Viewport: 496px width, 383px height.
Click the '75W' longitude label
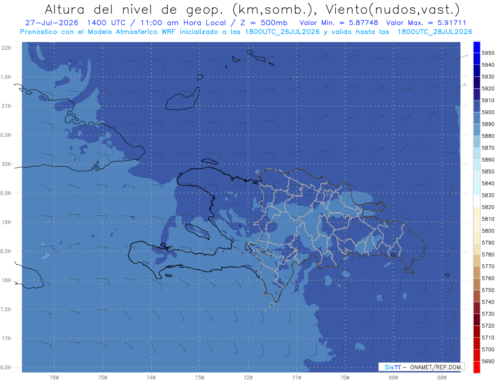coord(103,377)
